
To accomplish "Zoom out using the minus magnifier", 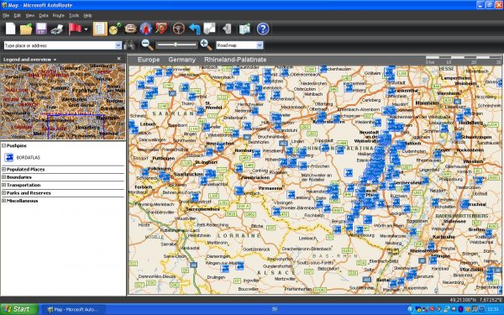I will tap(147, 45).
